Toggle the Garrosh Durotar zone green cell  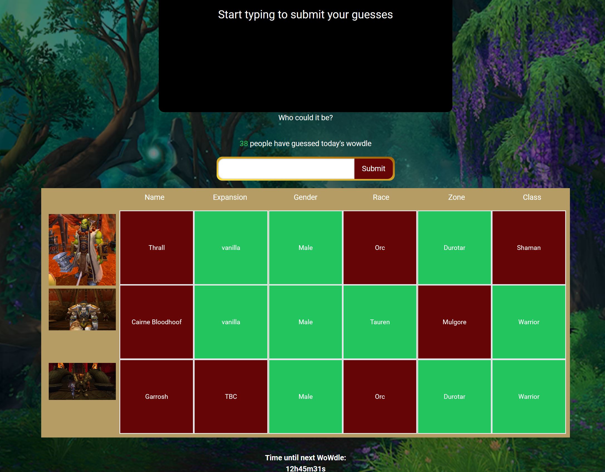454,396
